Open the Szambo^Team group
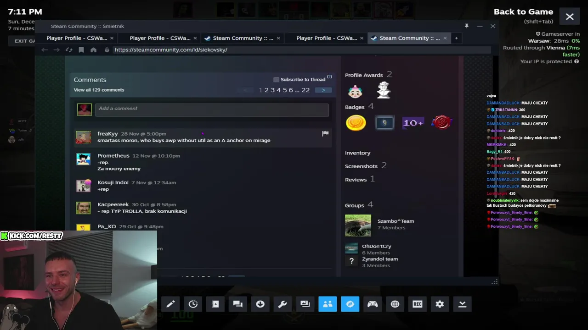 click(x=396, y=221)
